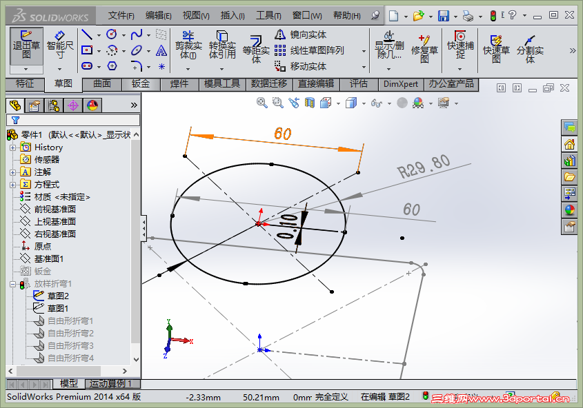Viewport: 583px width, 408px height.
Task: Select the Sketch Fillet tool
Action: [x=137, y=66]
